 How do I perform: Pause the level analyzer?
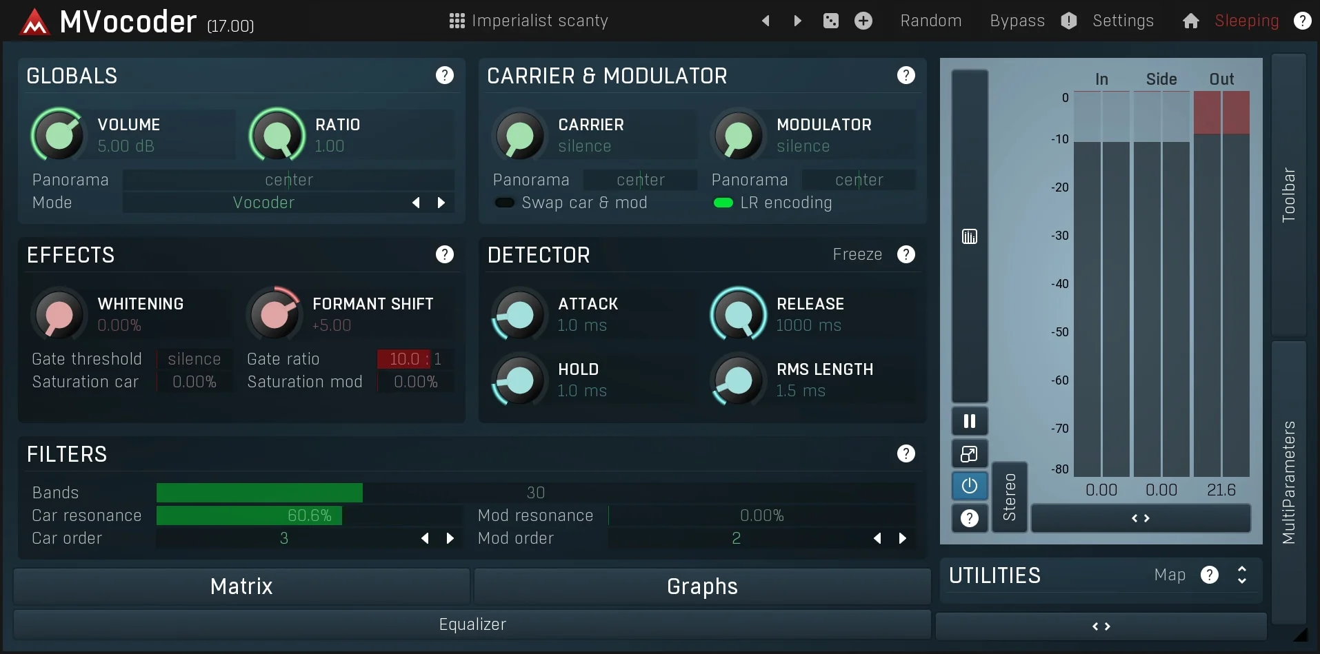pos(969,420)
